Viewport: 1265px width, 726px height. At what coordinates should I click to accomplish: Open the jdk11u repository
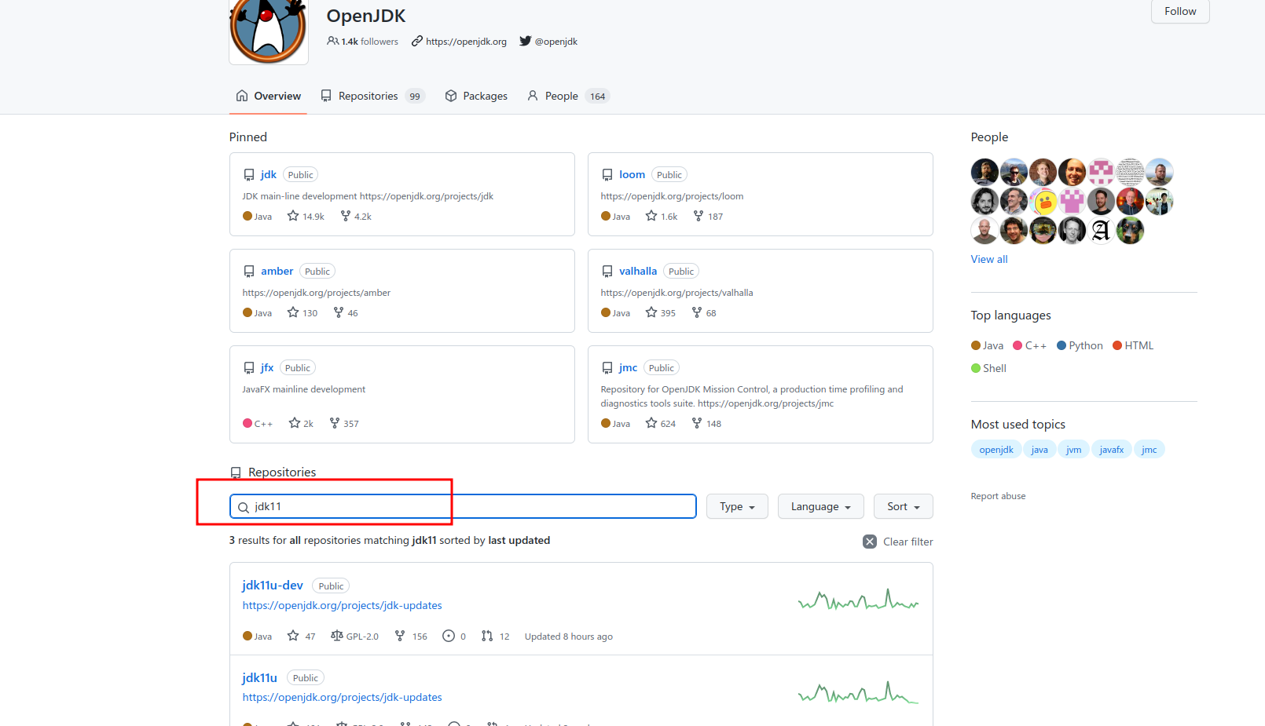point(259,678)
